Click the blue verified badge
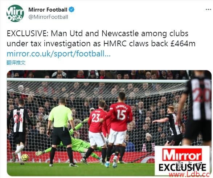This screenshot has height=178, width=213. pos(71,10)
